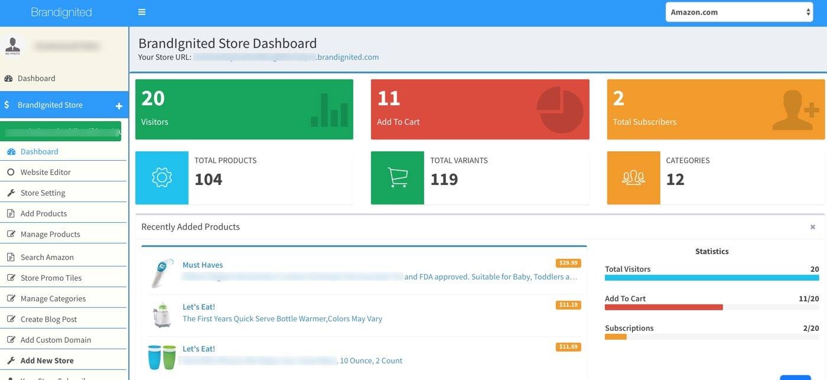Open Manage Categories

(x=53, y=298)
